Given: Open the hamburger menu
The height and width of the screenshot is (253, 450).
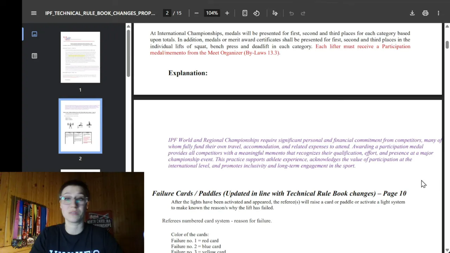Looking at the screenshot, I should [x=34, y=13].
